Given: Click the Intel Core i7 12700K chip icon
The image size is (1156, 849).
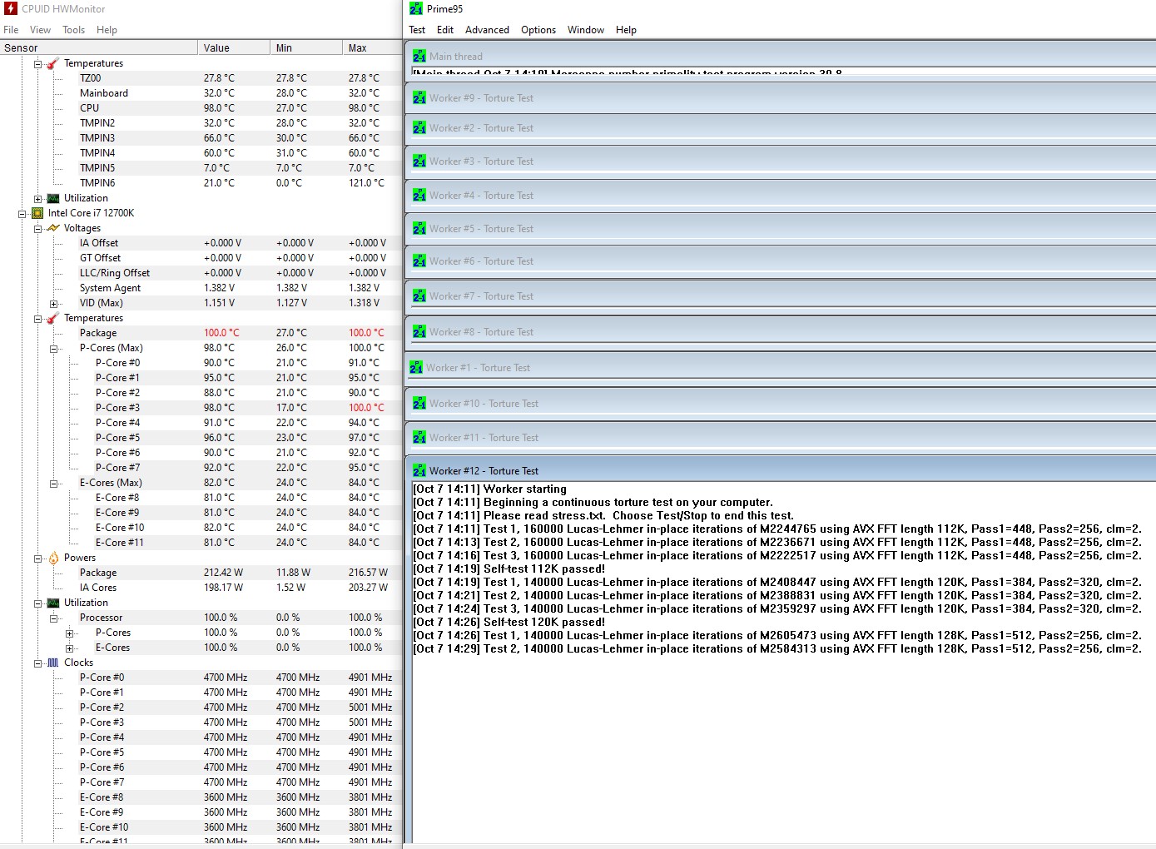Looking at the screenshot, I should 37,213.
